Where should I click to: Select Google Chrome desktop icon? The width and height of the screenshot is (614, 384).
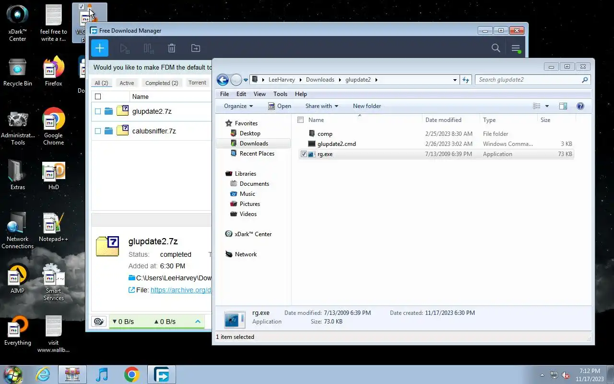[54, 127]
